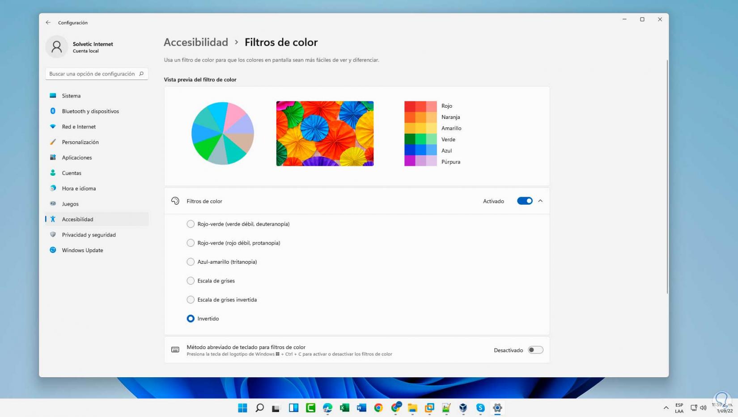Click the Privacidad y seguridad shield icon
This screenshot has height=417, width=738.
coord(53,235)
